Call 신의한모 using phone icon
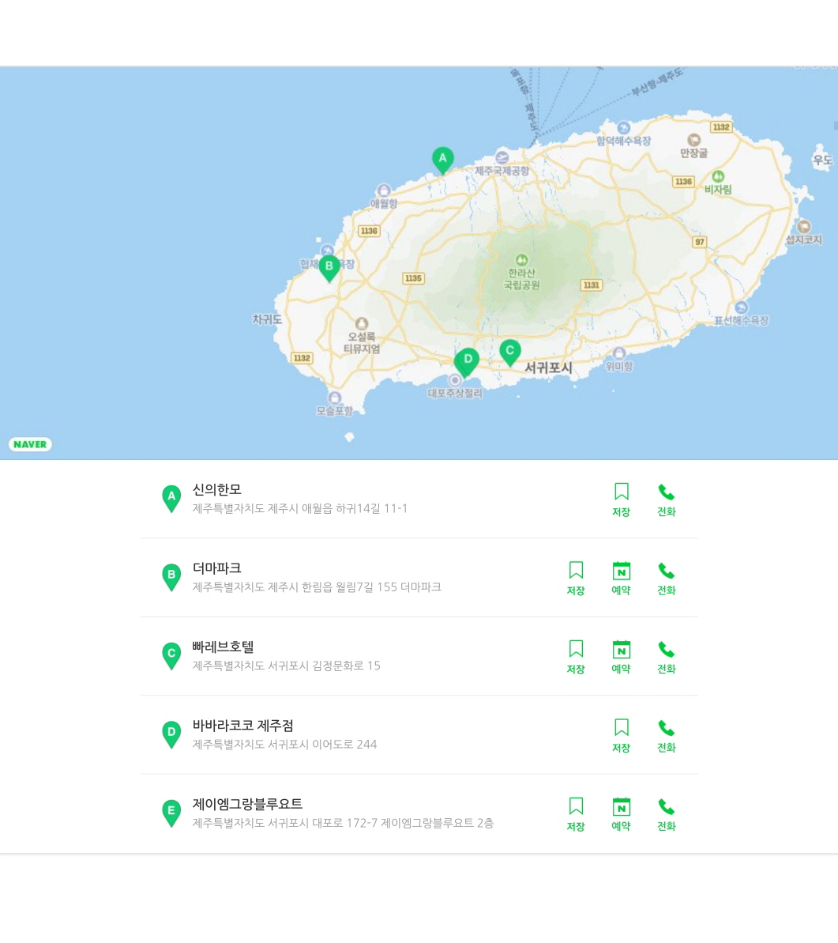 click(666, 500)
